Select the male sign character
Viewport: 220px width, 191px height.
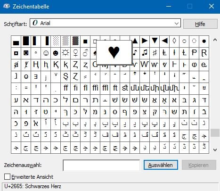[x=85, y=53]
